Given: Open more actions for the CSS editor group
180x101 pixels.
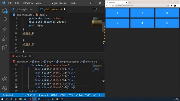Looking at the screenshot, I should pos(100,9).
